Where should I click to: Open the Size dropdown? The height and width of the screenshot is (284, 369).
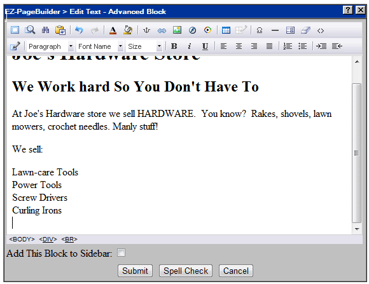pos(144,46)
